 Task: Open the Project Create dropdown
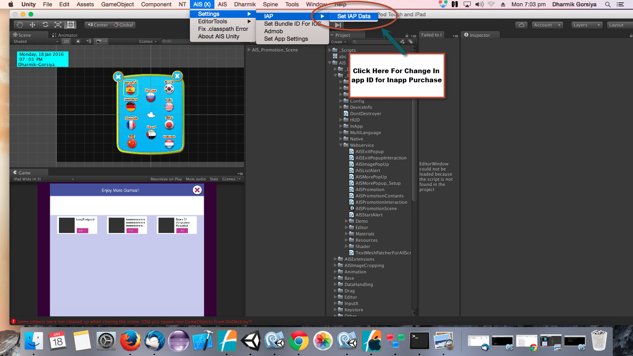pos(339,42)
